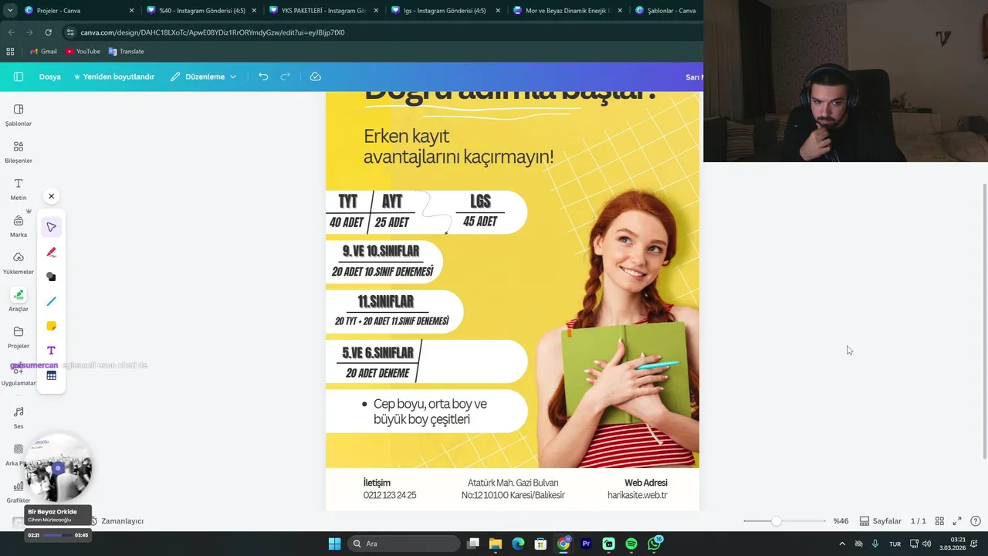The height and width of the screenshot is (556, 988).
Task: Open the Ses audio panel
Action: [19, 418]
